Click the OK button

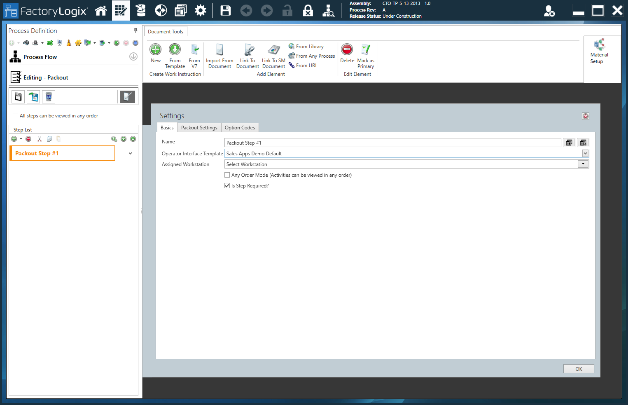[579, 369]
